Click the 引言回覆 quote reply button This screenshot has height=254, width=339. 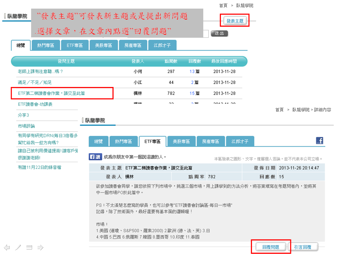303,247
